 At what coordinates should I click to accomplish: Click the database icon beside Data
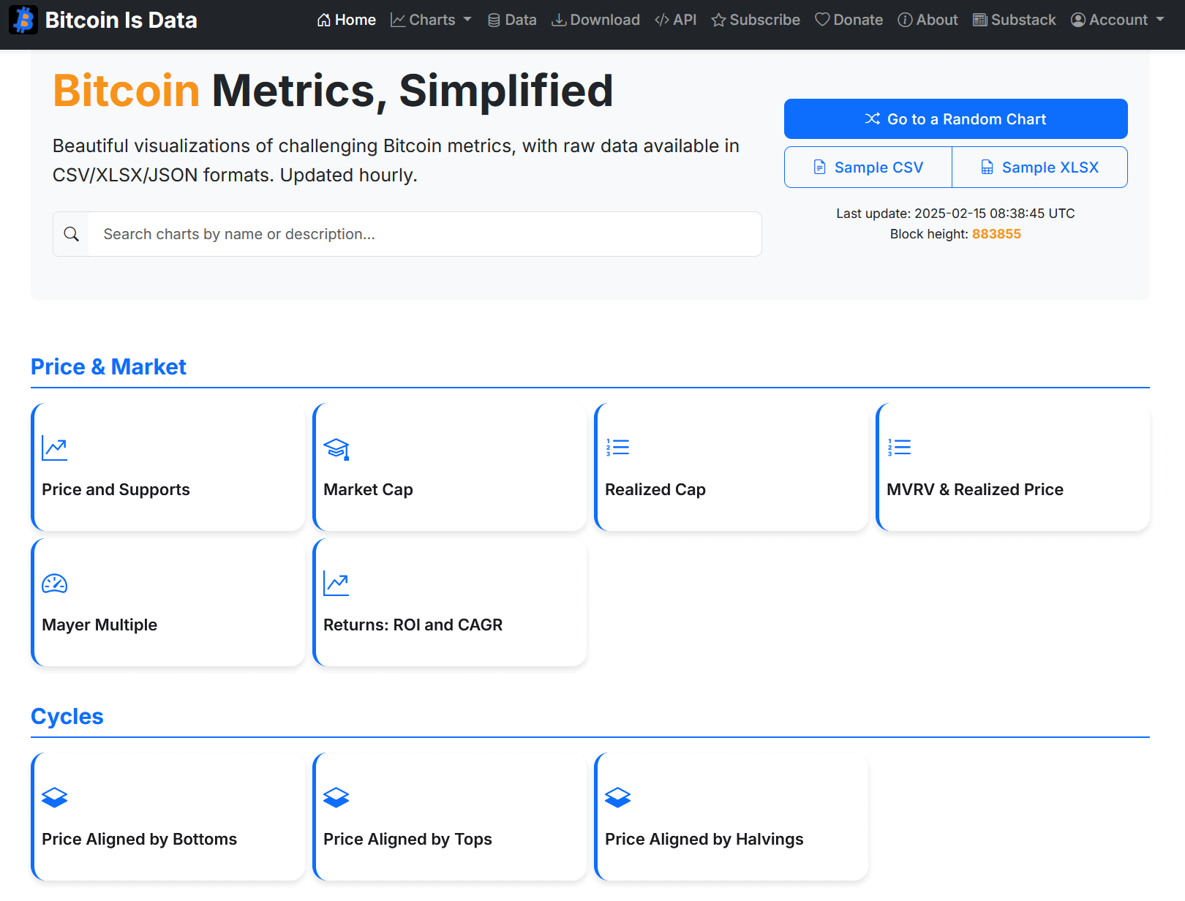pos(494,20)
